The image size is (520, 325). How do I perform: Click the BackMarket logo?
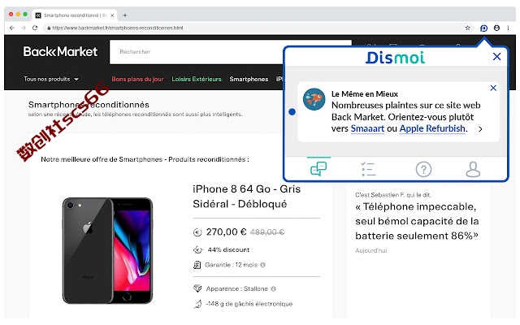pyautogui.click(x=60, y=52)
